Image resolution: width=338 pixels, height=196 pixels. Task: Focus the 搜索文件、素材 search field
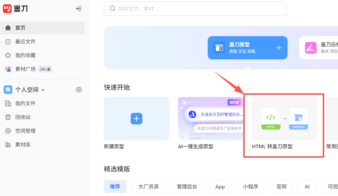195,9
